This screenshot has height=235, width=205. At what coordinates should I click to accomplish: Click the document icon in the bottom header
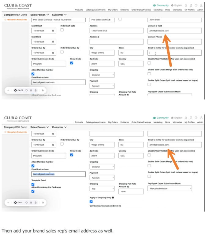point(191,117)
